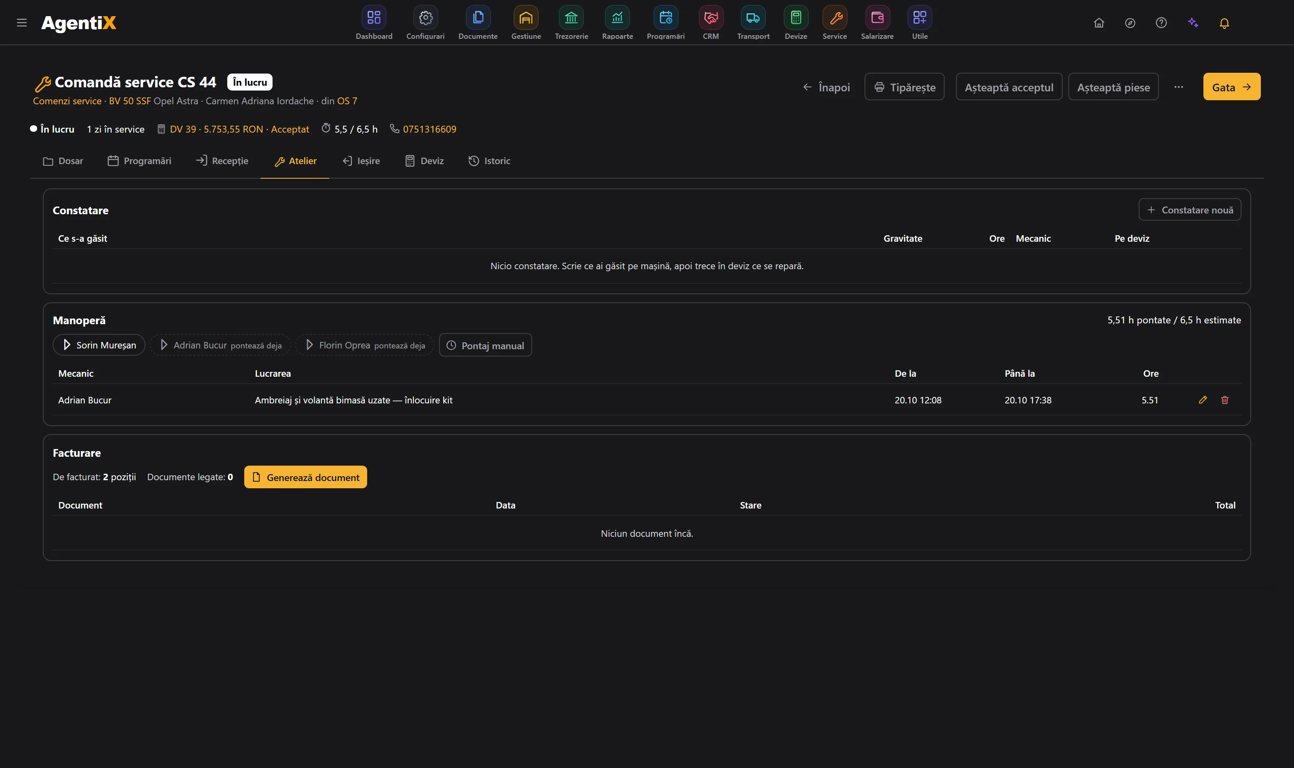
Task: Expand the three-dots more actions menu
Action: click(1179, 87)
